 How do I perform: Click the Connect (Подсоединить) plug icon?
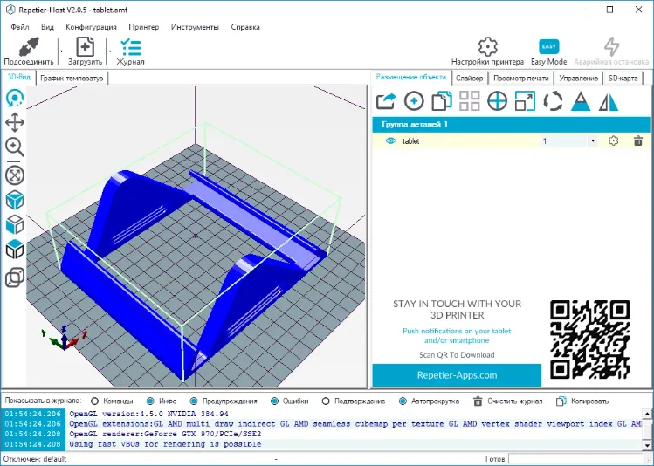tap(29, 46)
